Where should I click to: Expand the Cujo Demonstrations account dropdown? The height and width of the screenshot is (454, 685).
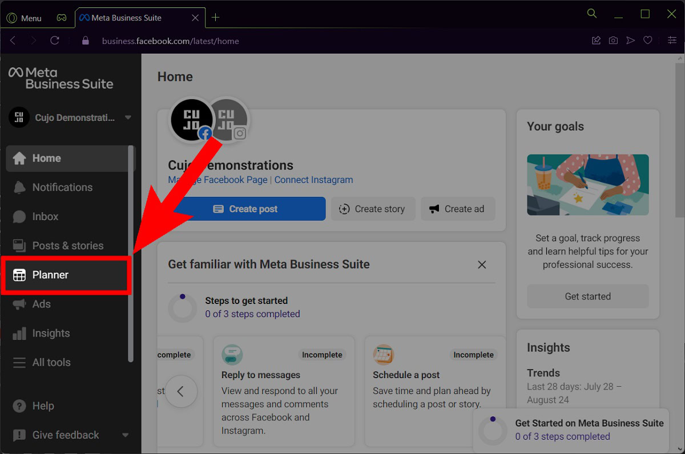pos(128,117)
